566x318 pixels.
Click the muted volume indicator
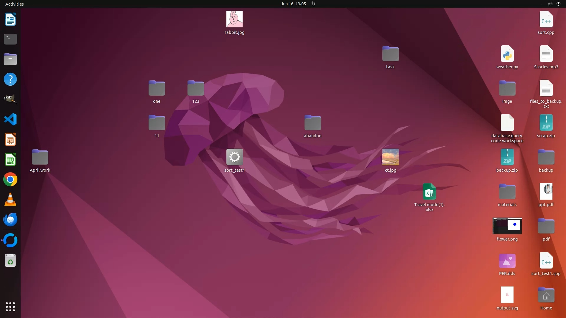point(550,4)
